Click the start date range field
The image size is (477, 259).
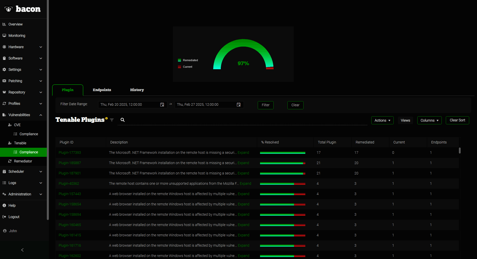pyautogui.click(x=132, y=104)
